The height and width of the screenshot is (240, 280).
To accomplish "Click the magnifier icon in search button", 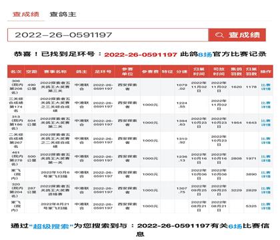I will 219,35.
